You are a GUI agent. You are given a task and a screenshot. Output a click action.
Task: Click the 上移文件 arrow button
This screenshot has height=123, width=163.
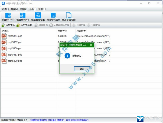78,25
